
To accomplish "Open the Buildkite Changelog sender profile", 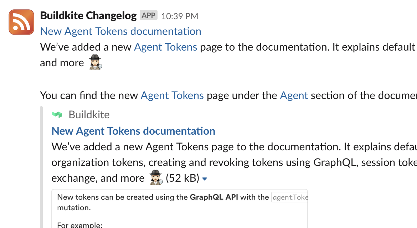I will (88, 15).
